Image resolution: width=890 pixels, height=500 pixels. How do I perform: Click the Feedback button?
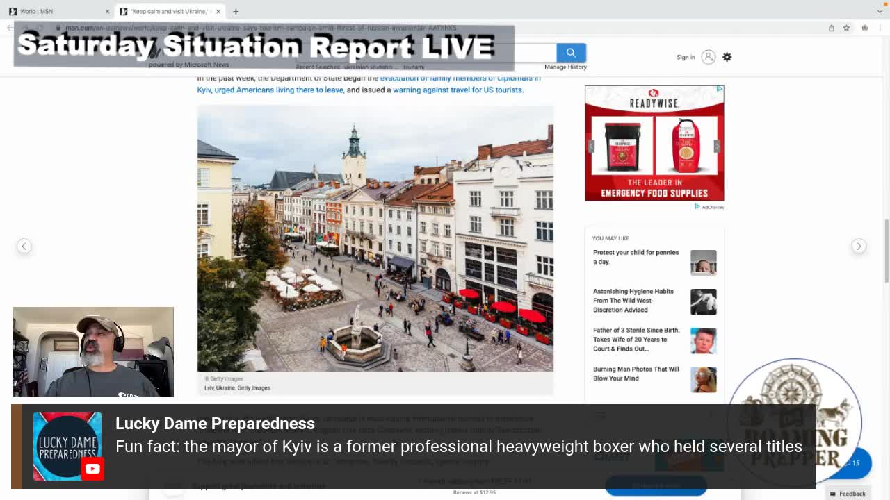coord(848,494)
